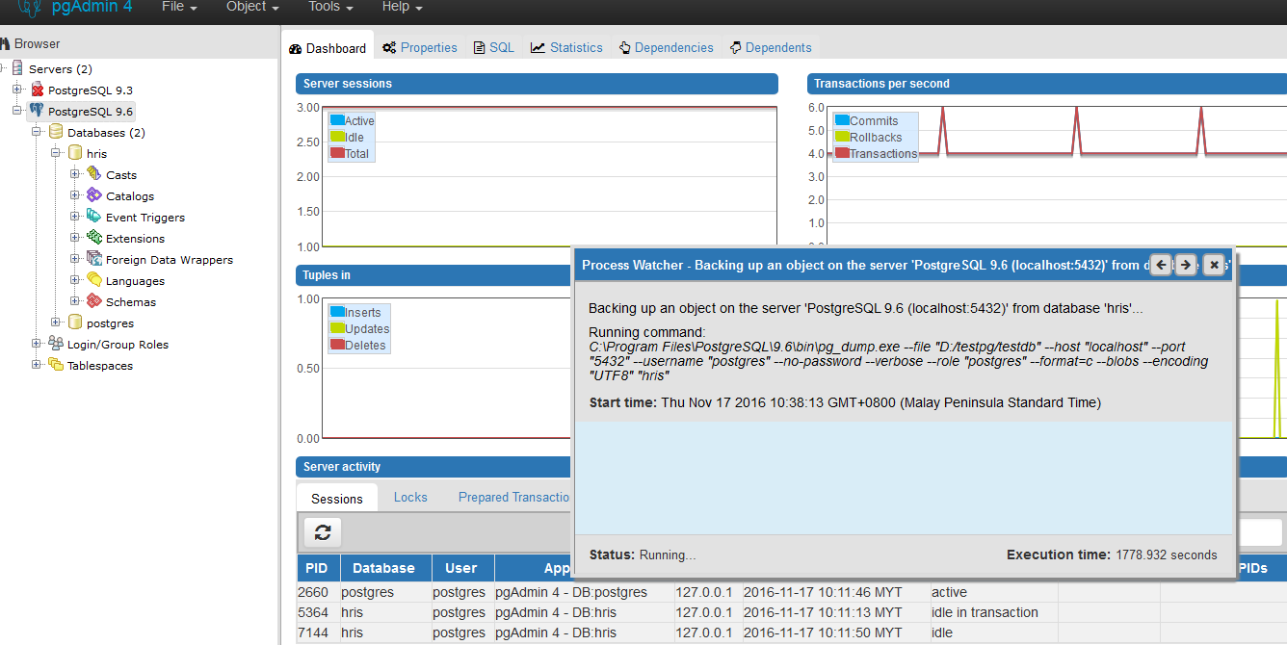This screenshot has width=1287, height=645.
Task: Click the Deletes legend color swatch
Action: pyautogui.click(x=337, y=345)
